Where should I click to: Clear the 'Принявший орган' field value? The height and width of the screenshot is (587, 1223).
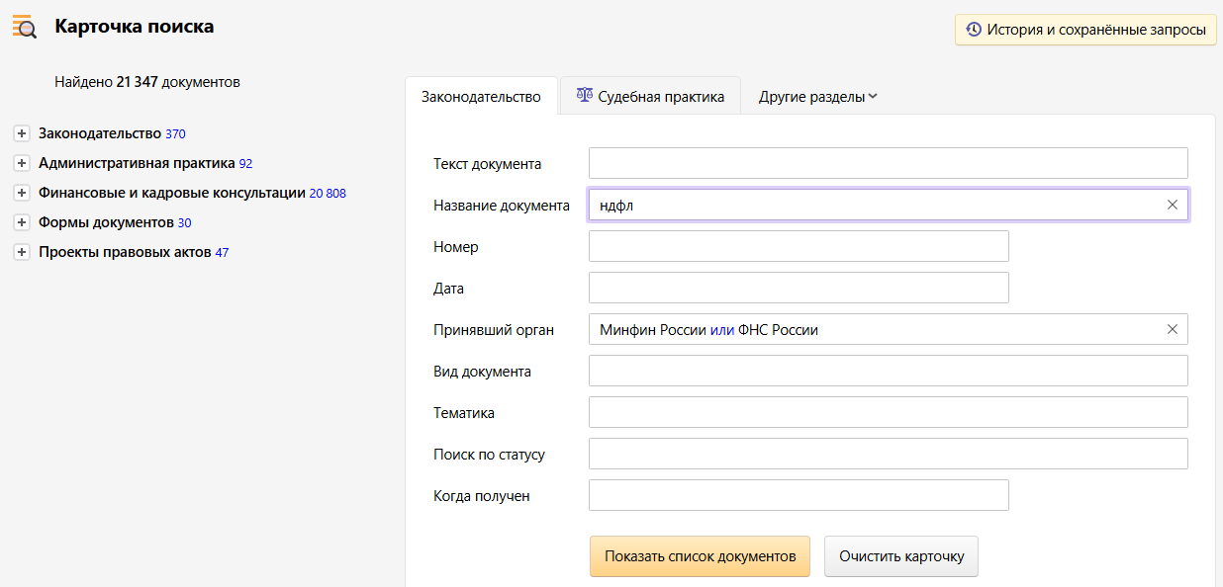point(1173,329)
